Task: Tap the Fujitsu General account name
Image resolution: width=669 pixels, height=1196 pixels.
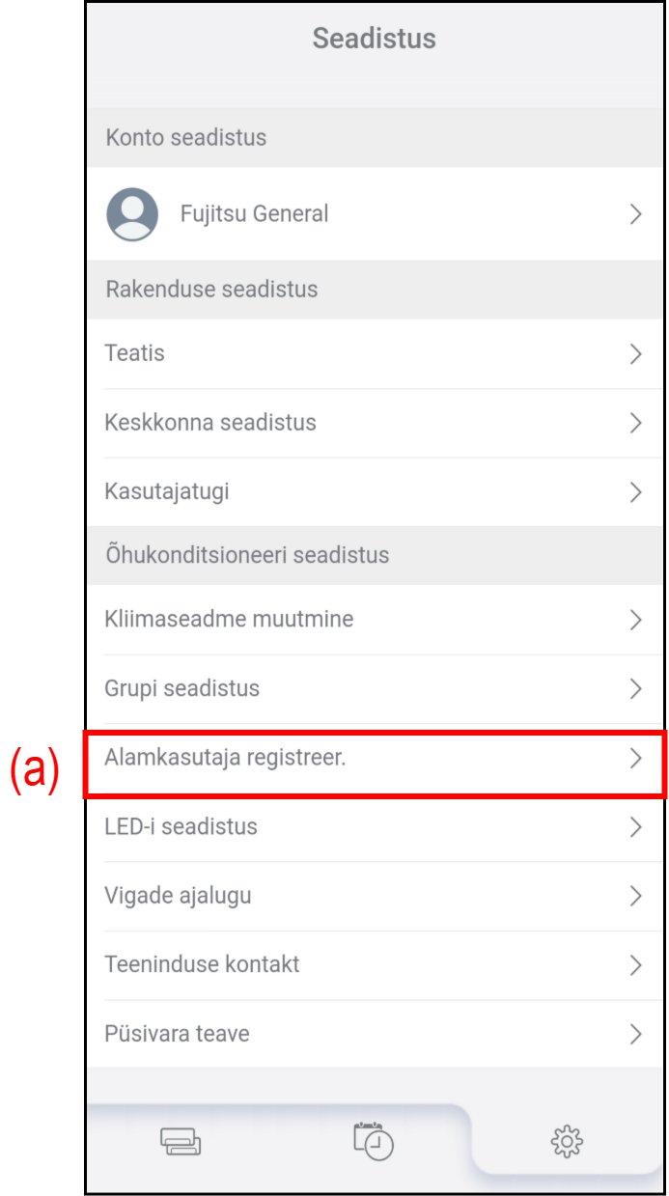Action: pos(254,214)
